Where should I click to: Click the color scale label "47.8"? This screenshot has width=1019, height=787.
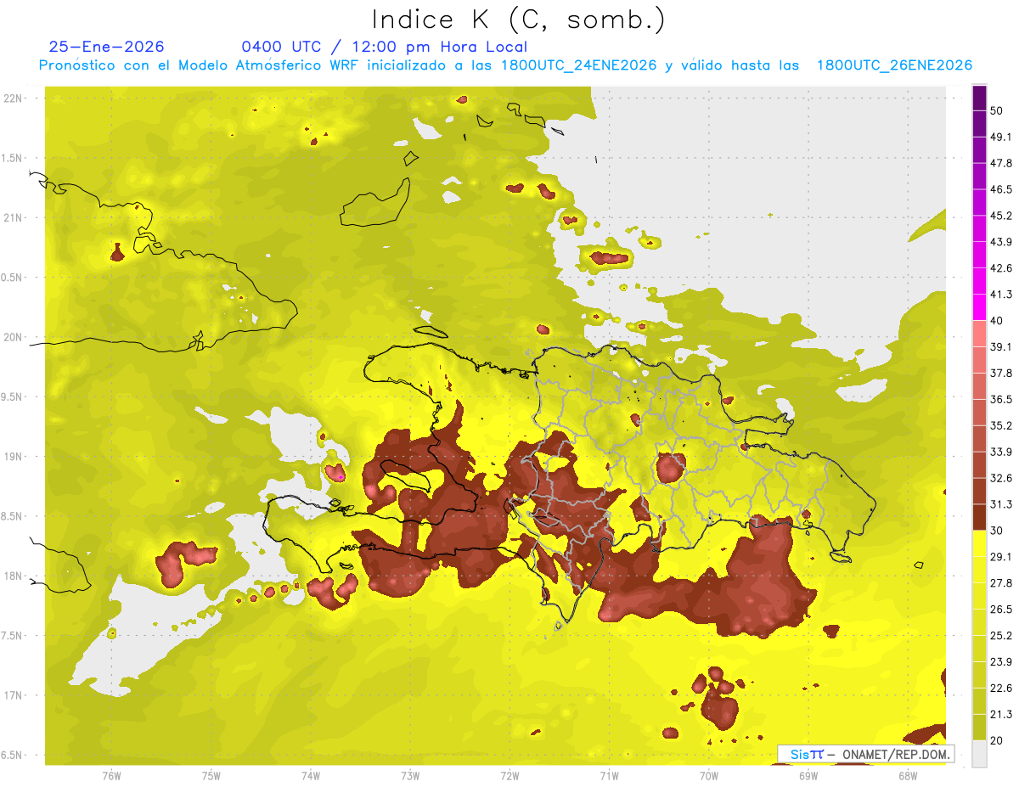coord(1001,163)
